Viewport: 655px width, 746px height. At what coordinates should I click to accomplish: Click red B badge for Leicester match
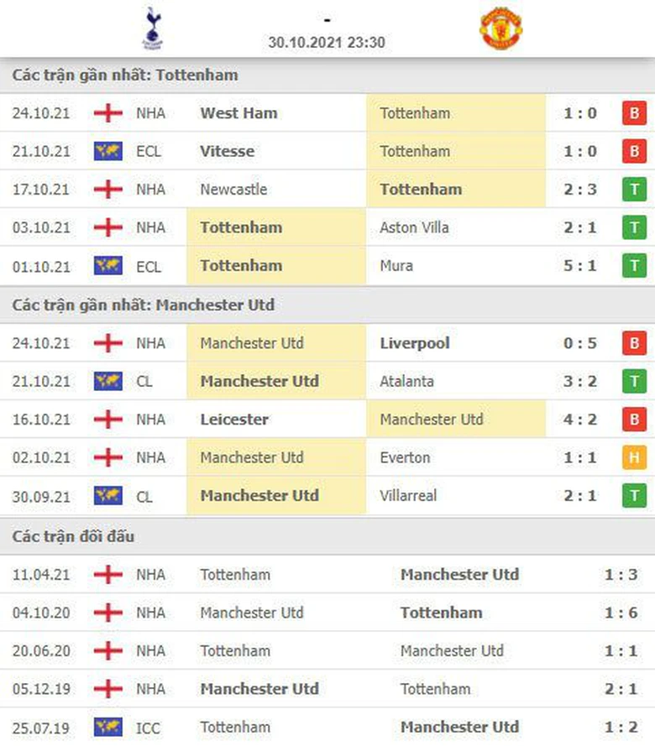[x=634, y=420]
